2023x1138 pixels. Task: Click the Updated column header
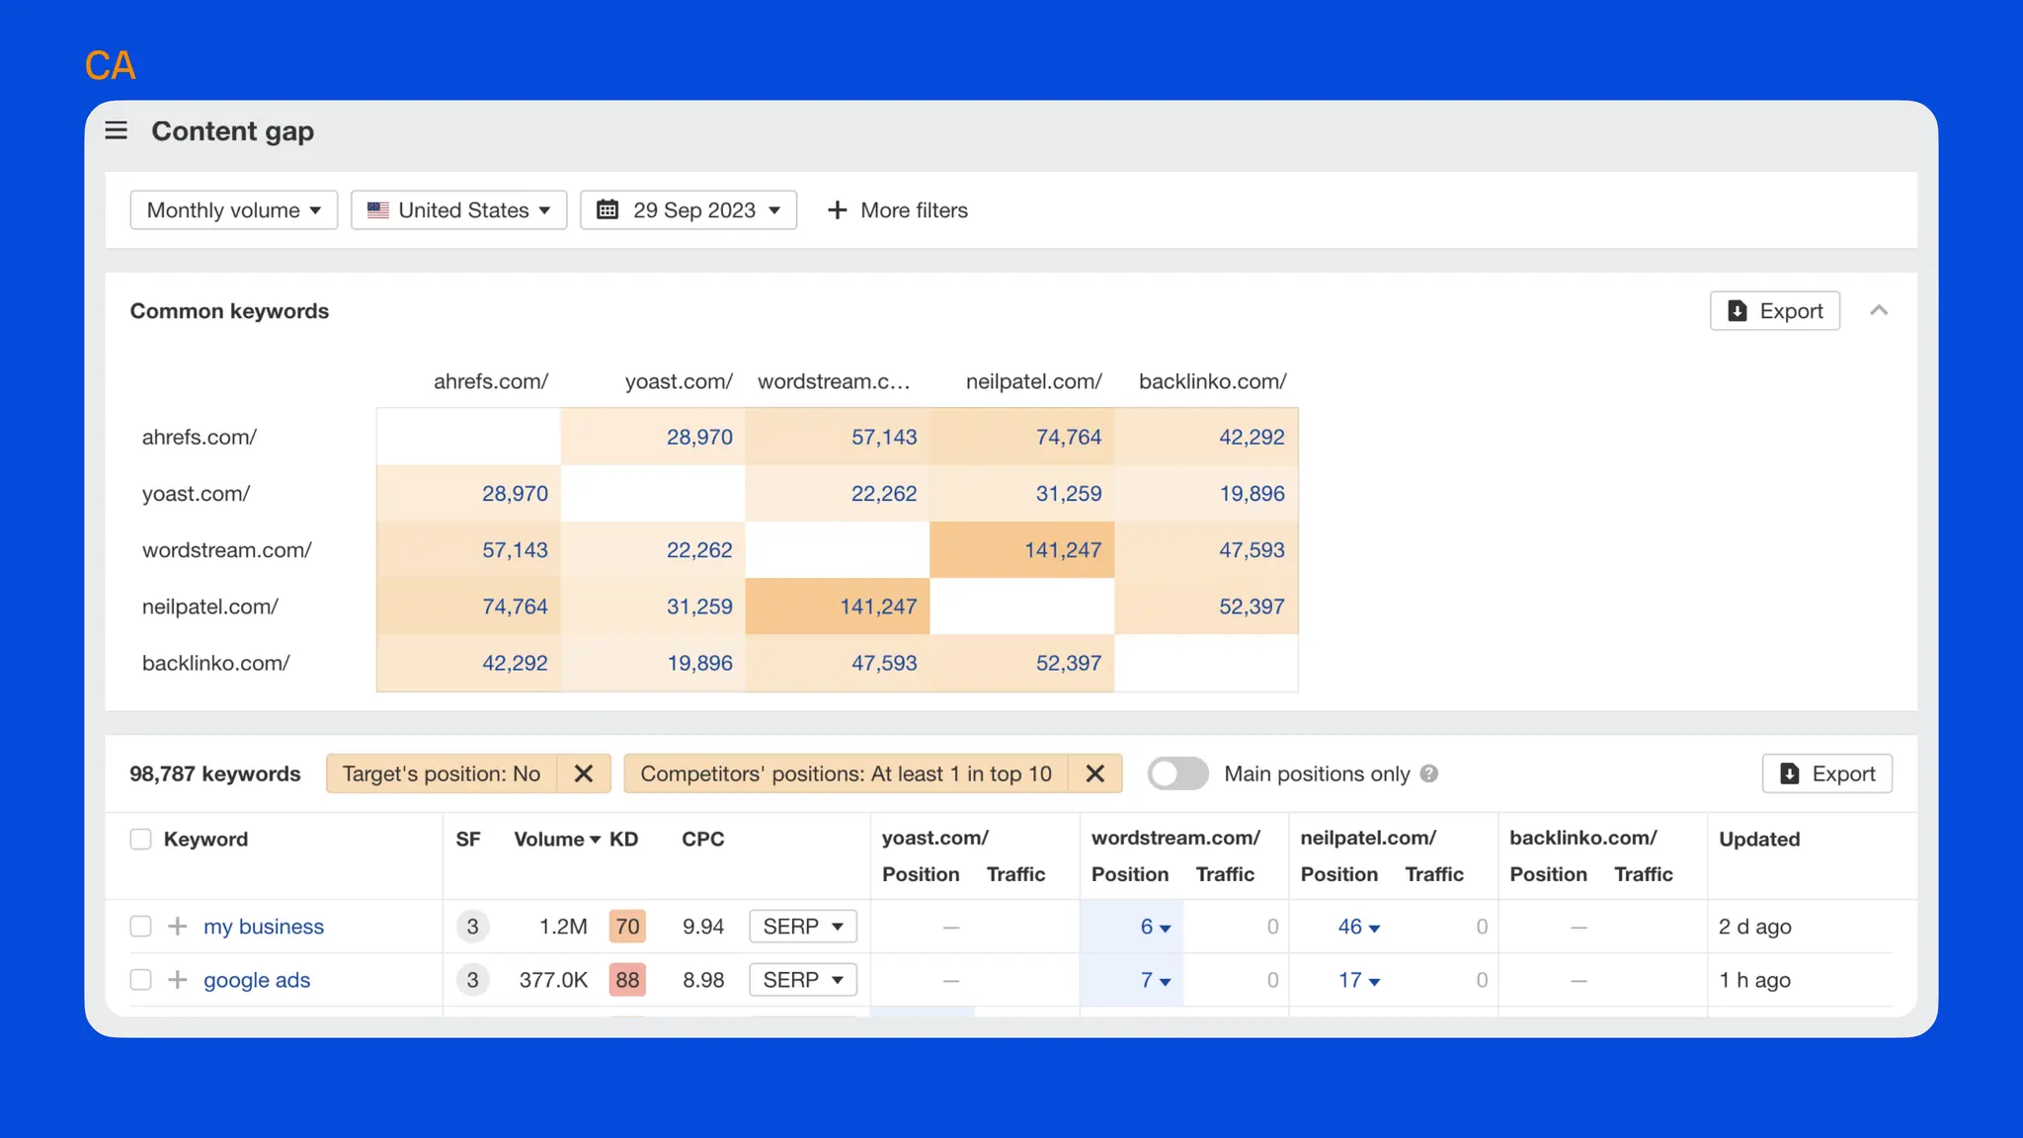[1759, 839]
